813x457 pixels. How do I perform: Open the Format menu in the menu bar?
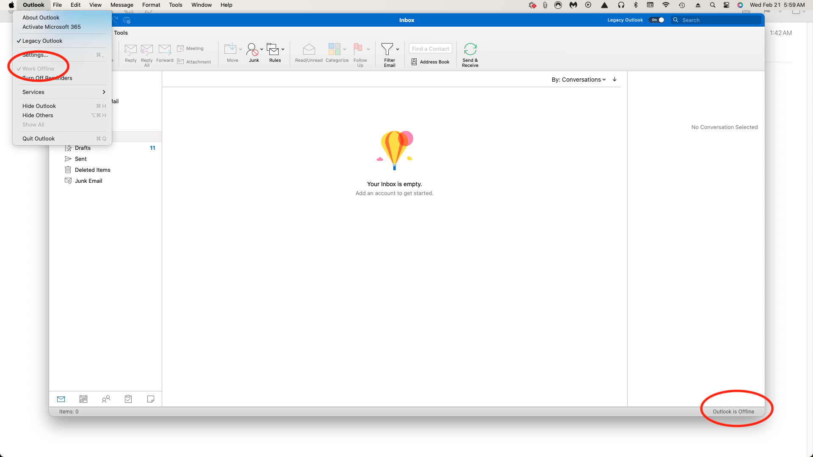(x=151, y=5)
